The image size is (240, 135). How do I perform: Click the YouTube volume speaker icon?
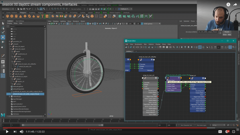[x=21, y=132]
